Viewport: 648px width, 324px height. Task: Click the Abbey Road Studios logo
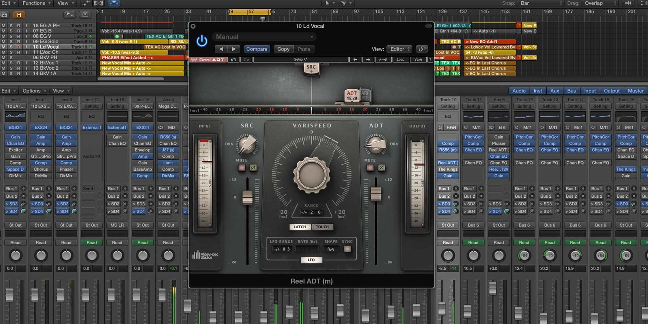(205, 255)
